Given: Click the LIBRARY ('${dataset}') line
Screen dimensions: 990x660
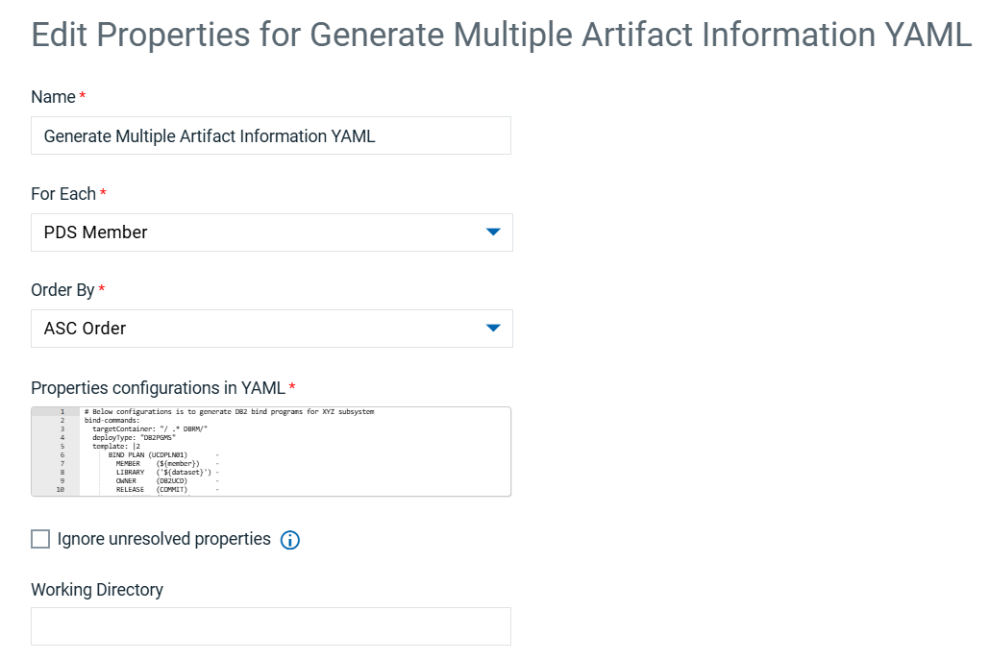Looking at the screenshot, I should click(x=163, y=472).
